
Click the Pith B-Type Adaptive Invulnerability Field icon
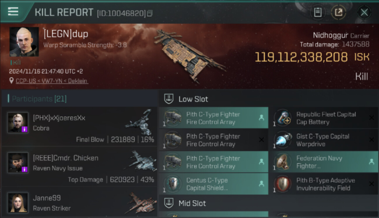[x=283, y=184]
